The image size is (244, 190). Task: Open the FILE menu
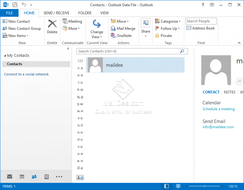click(x=9, y=13)
